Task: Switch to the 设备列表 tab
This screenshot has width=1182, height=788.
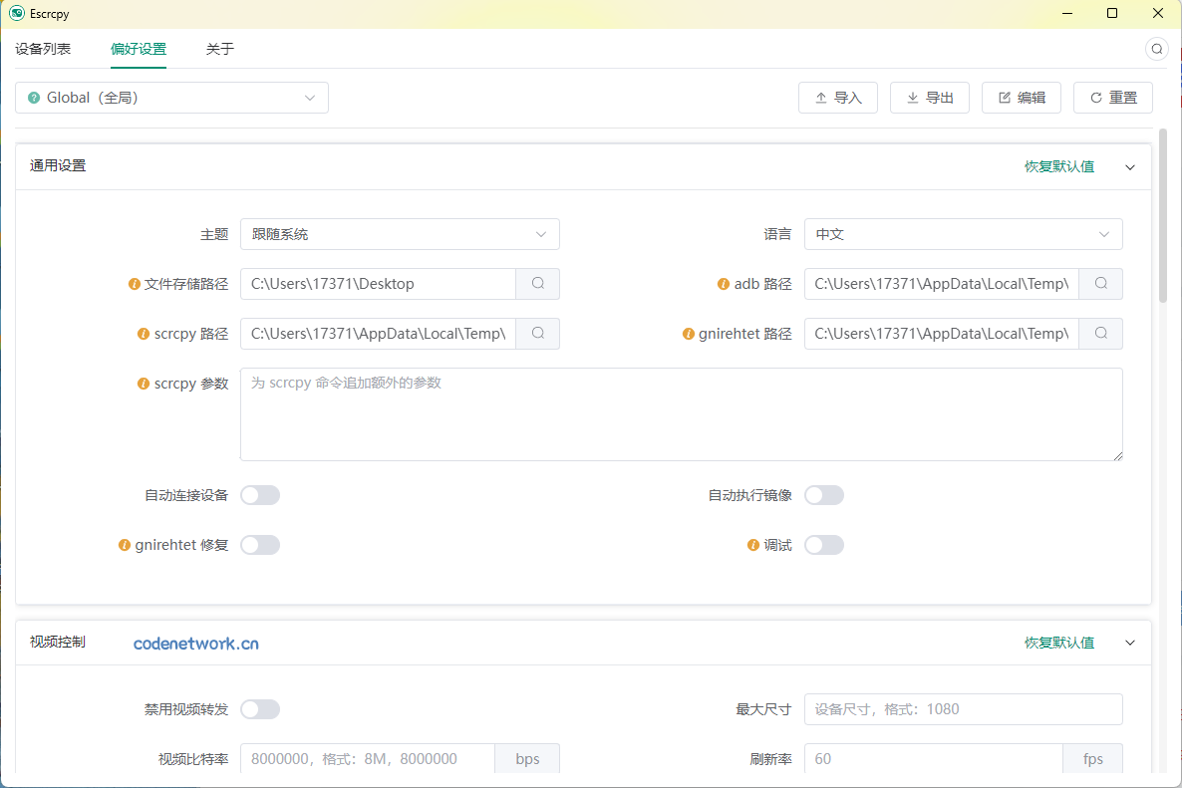Action: (42, 47)
